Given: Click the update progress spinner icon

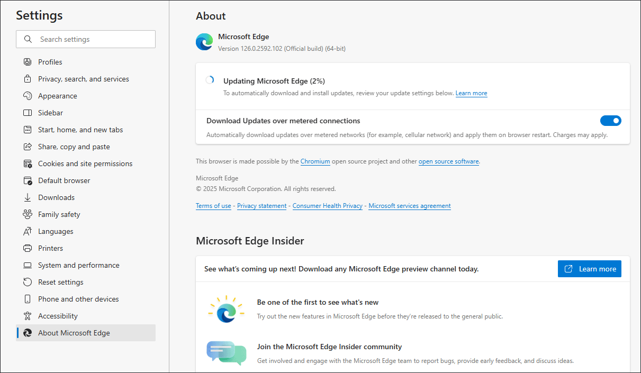Looking at the screenshot, I should tap(210, 80).
